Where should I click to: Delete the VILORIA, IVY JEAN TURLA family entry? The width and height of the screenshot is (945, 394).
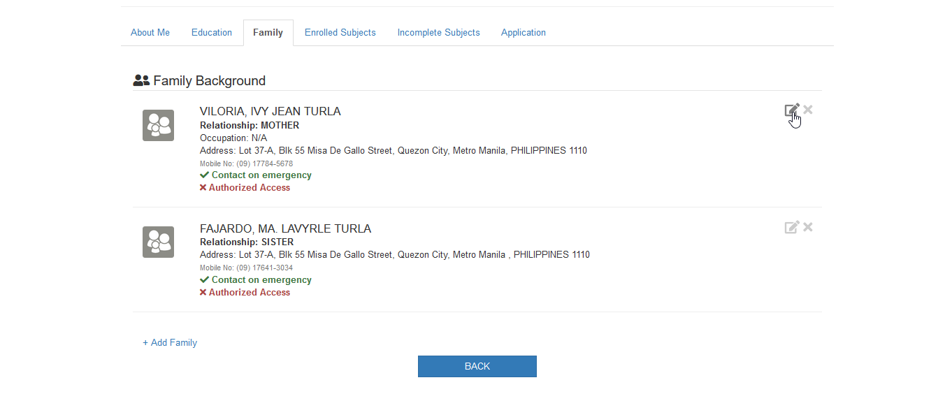pos(808,110)
